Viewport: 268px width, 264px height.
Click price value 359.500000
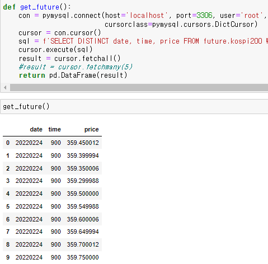pyautogui.click(x=83, y=194)
